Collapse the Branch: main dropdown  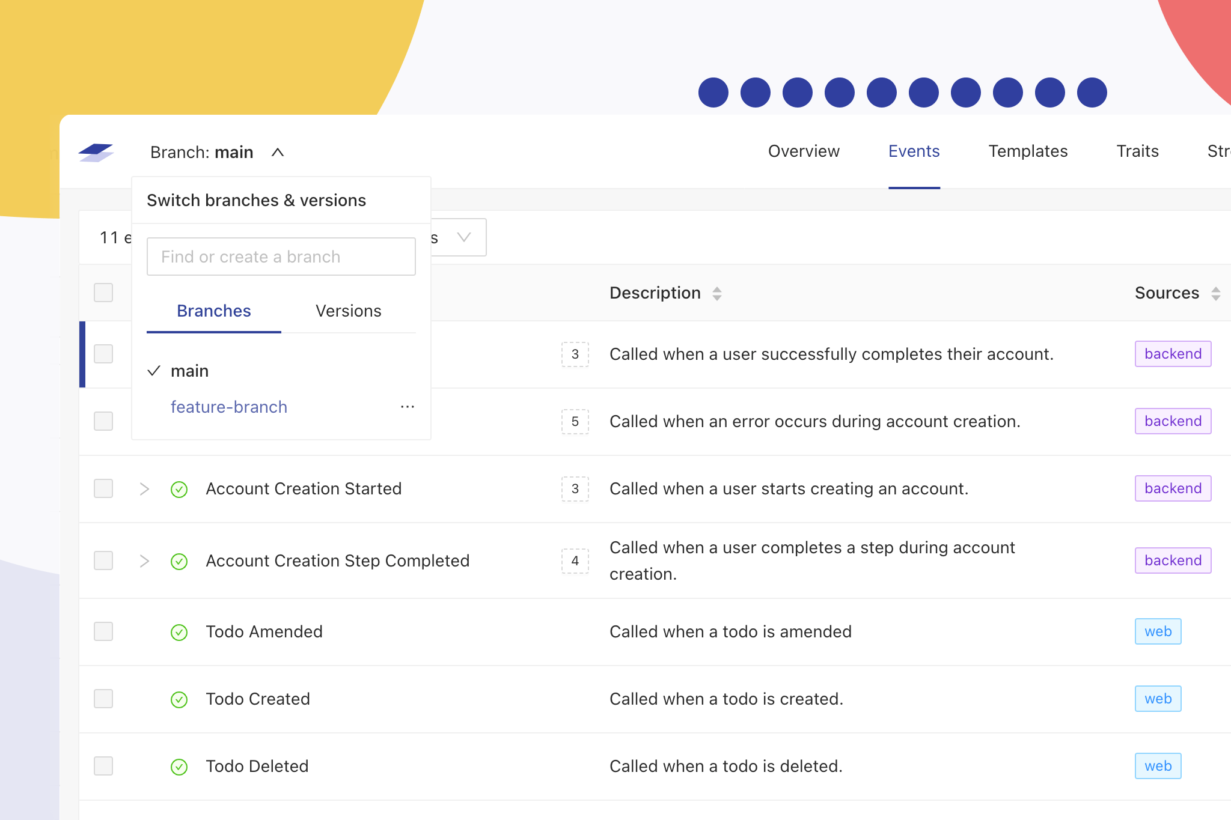(277, 153)
